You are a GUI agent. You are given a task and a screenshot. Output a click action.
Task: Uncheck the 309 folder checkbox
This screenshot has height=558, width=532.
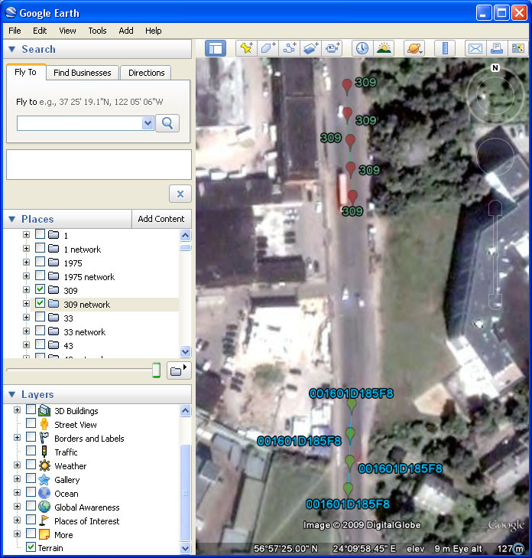point(41,289)
